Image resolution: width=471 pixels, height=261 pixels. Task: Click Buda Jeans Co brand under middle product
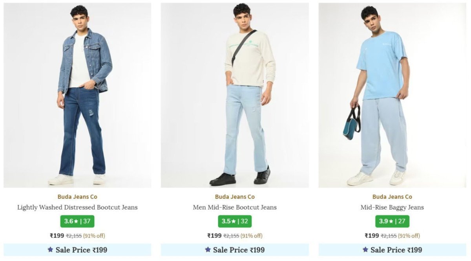point(235,197)
